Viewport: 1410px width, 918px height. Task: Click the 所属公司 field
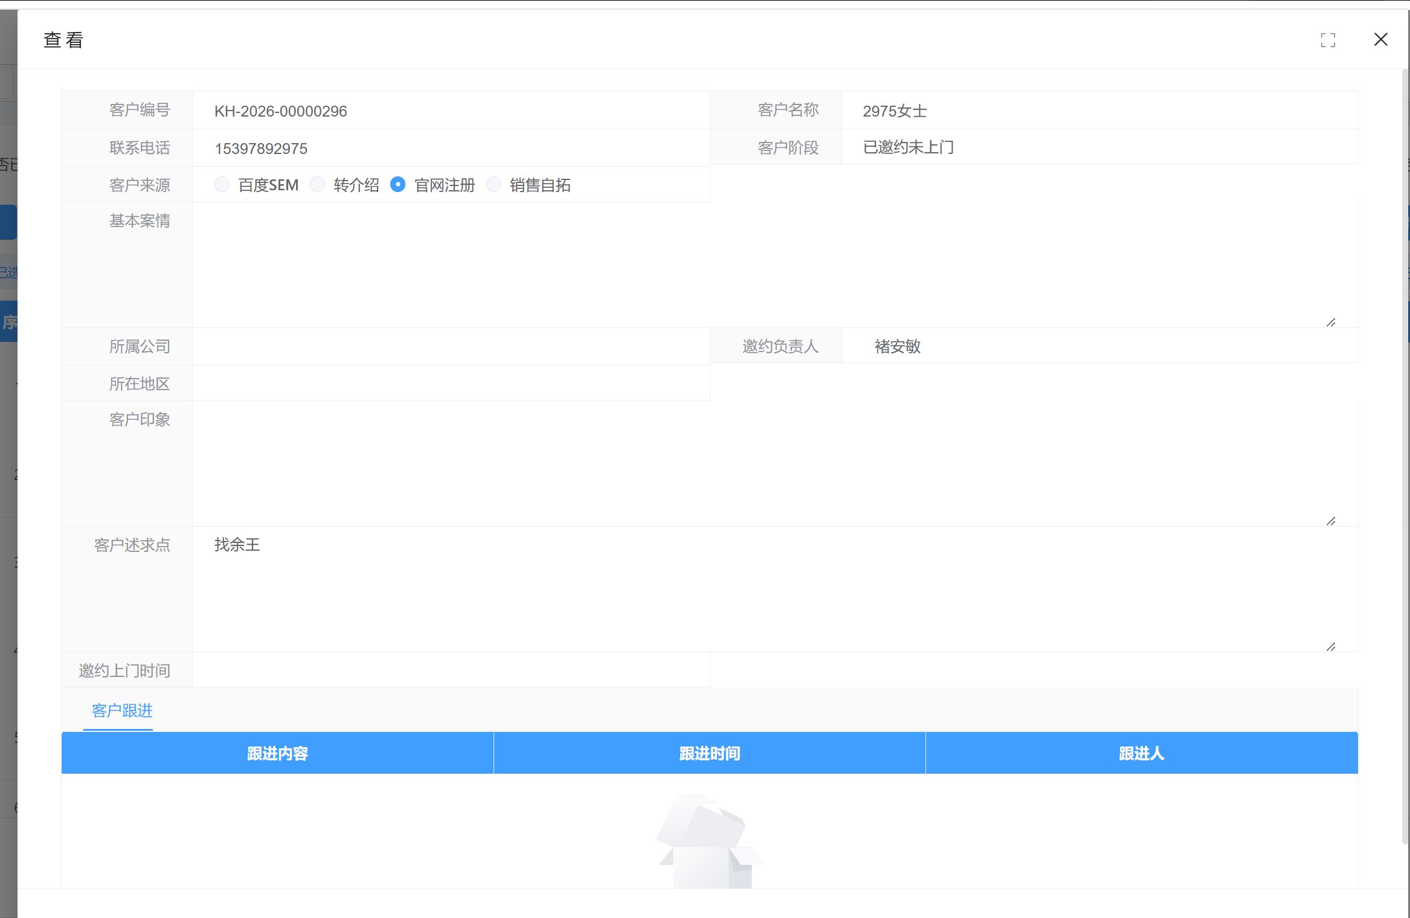pyautogui.click(x=451, y=347)
